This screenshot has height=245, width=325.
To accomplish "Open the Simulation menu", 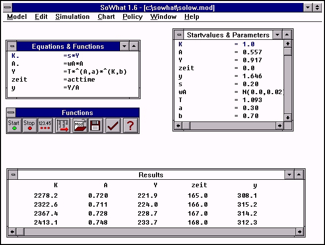I will 72,16.
